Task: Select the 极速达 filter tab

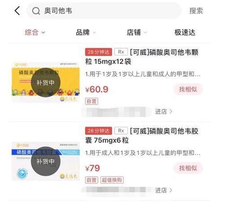Action: pyautogui.click(x=185, y=33)
